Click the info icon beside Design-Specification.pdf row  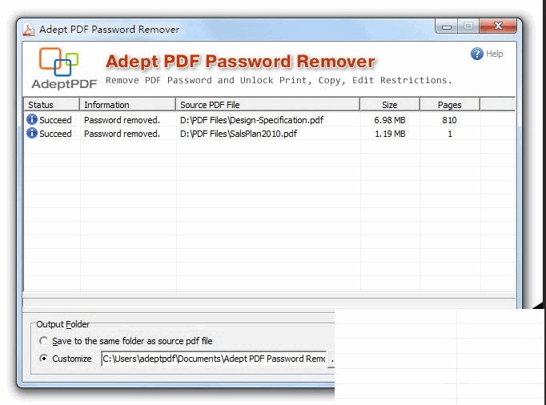pyautogui.click(x=32, y=119)
